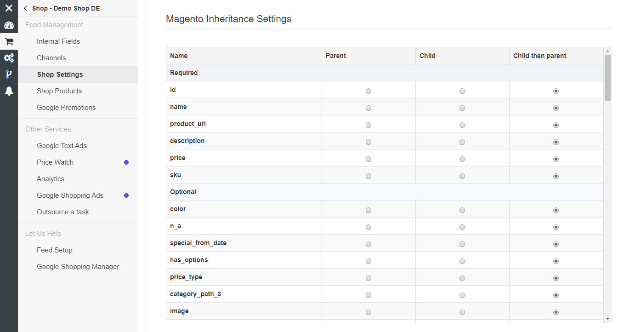Set has_options to Parent

369,261
